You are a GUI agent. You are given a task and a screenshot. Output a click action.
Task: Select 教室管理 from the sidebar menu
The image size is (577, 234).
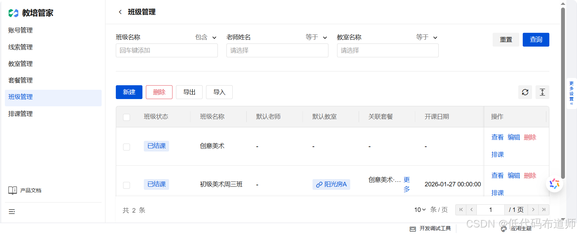click(x=20, y=64)
